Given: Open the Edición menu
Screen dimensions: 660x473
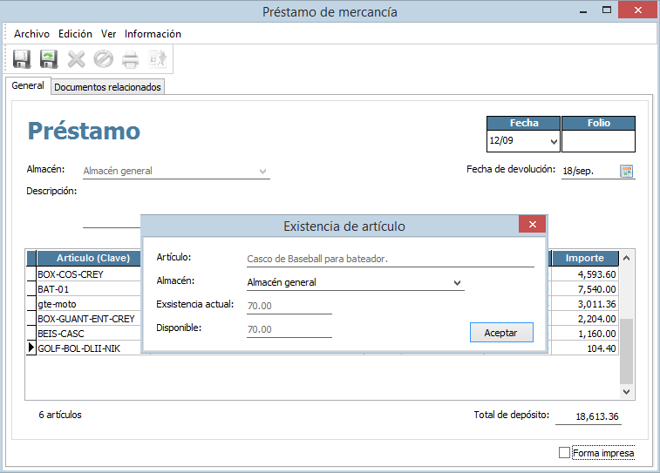Looking at the screenshot, I should click(x=75, y=34).
